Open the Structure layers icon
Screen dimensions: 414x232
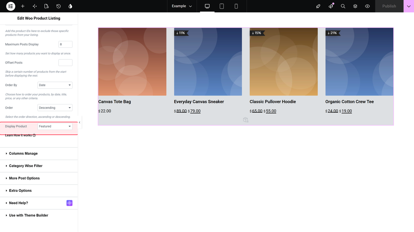point(355,6)
